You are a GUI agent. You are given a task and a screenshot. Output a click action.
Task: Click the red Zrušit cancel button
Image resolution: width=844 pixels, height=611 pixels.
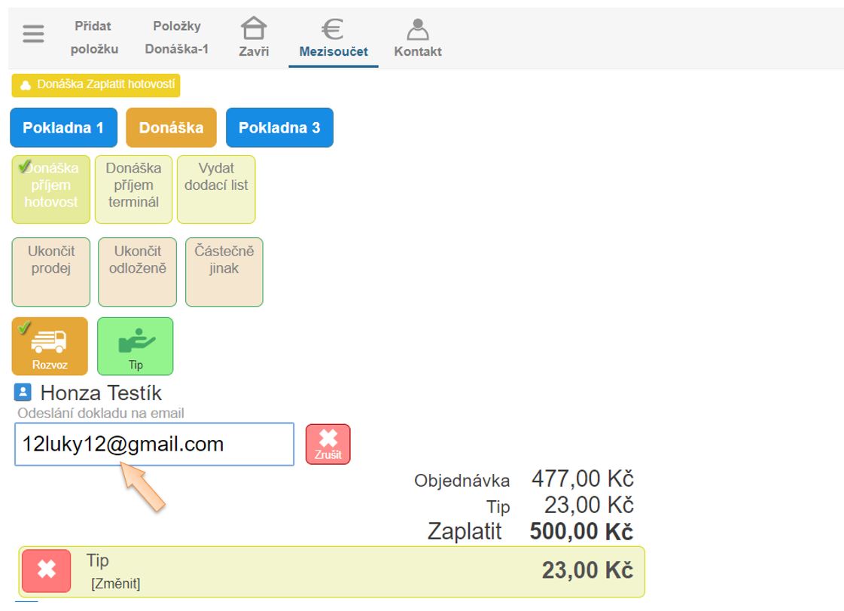pos(328,444)
